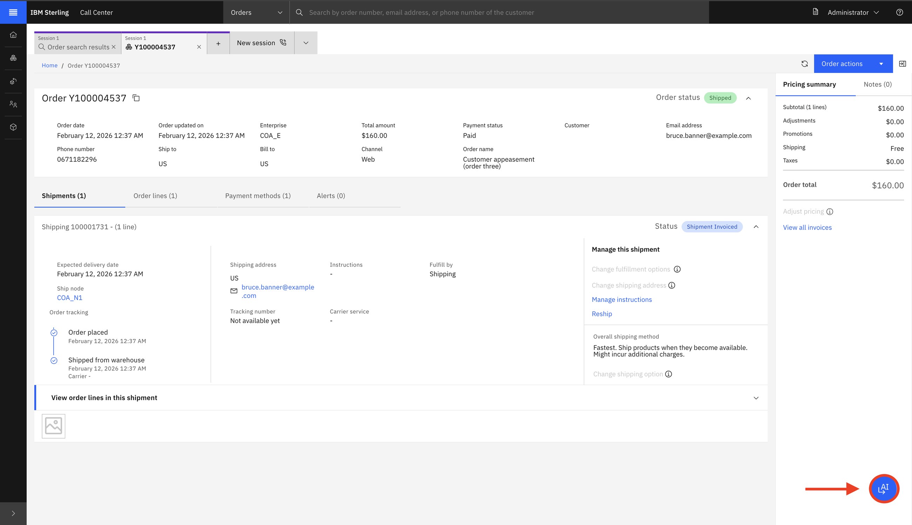Image resolution: width=912 pixels, height=525 pixels.
Task: Copy the order number Y100004537
Action: [x=136, y=98]
